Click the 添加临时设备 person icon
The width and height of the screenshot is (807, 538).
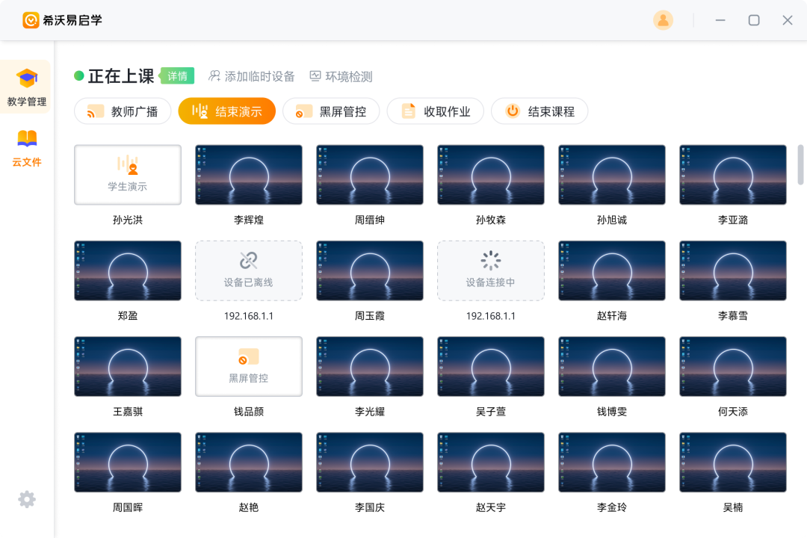(x=214, y=76)
